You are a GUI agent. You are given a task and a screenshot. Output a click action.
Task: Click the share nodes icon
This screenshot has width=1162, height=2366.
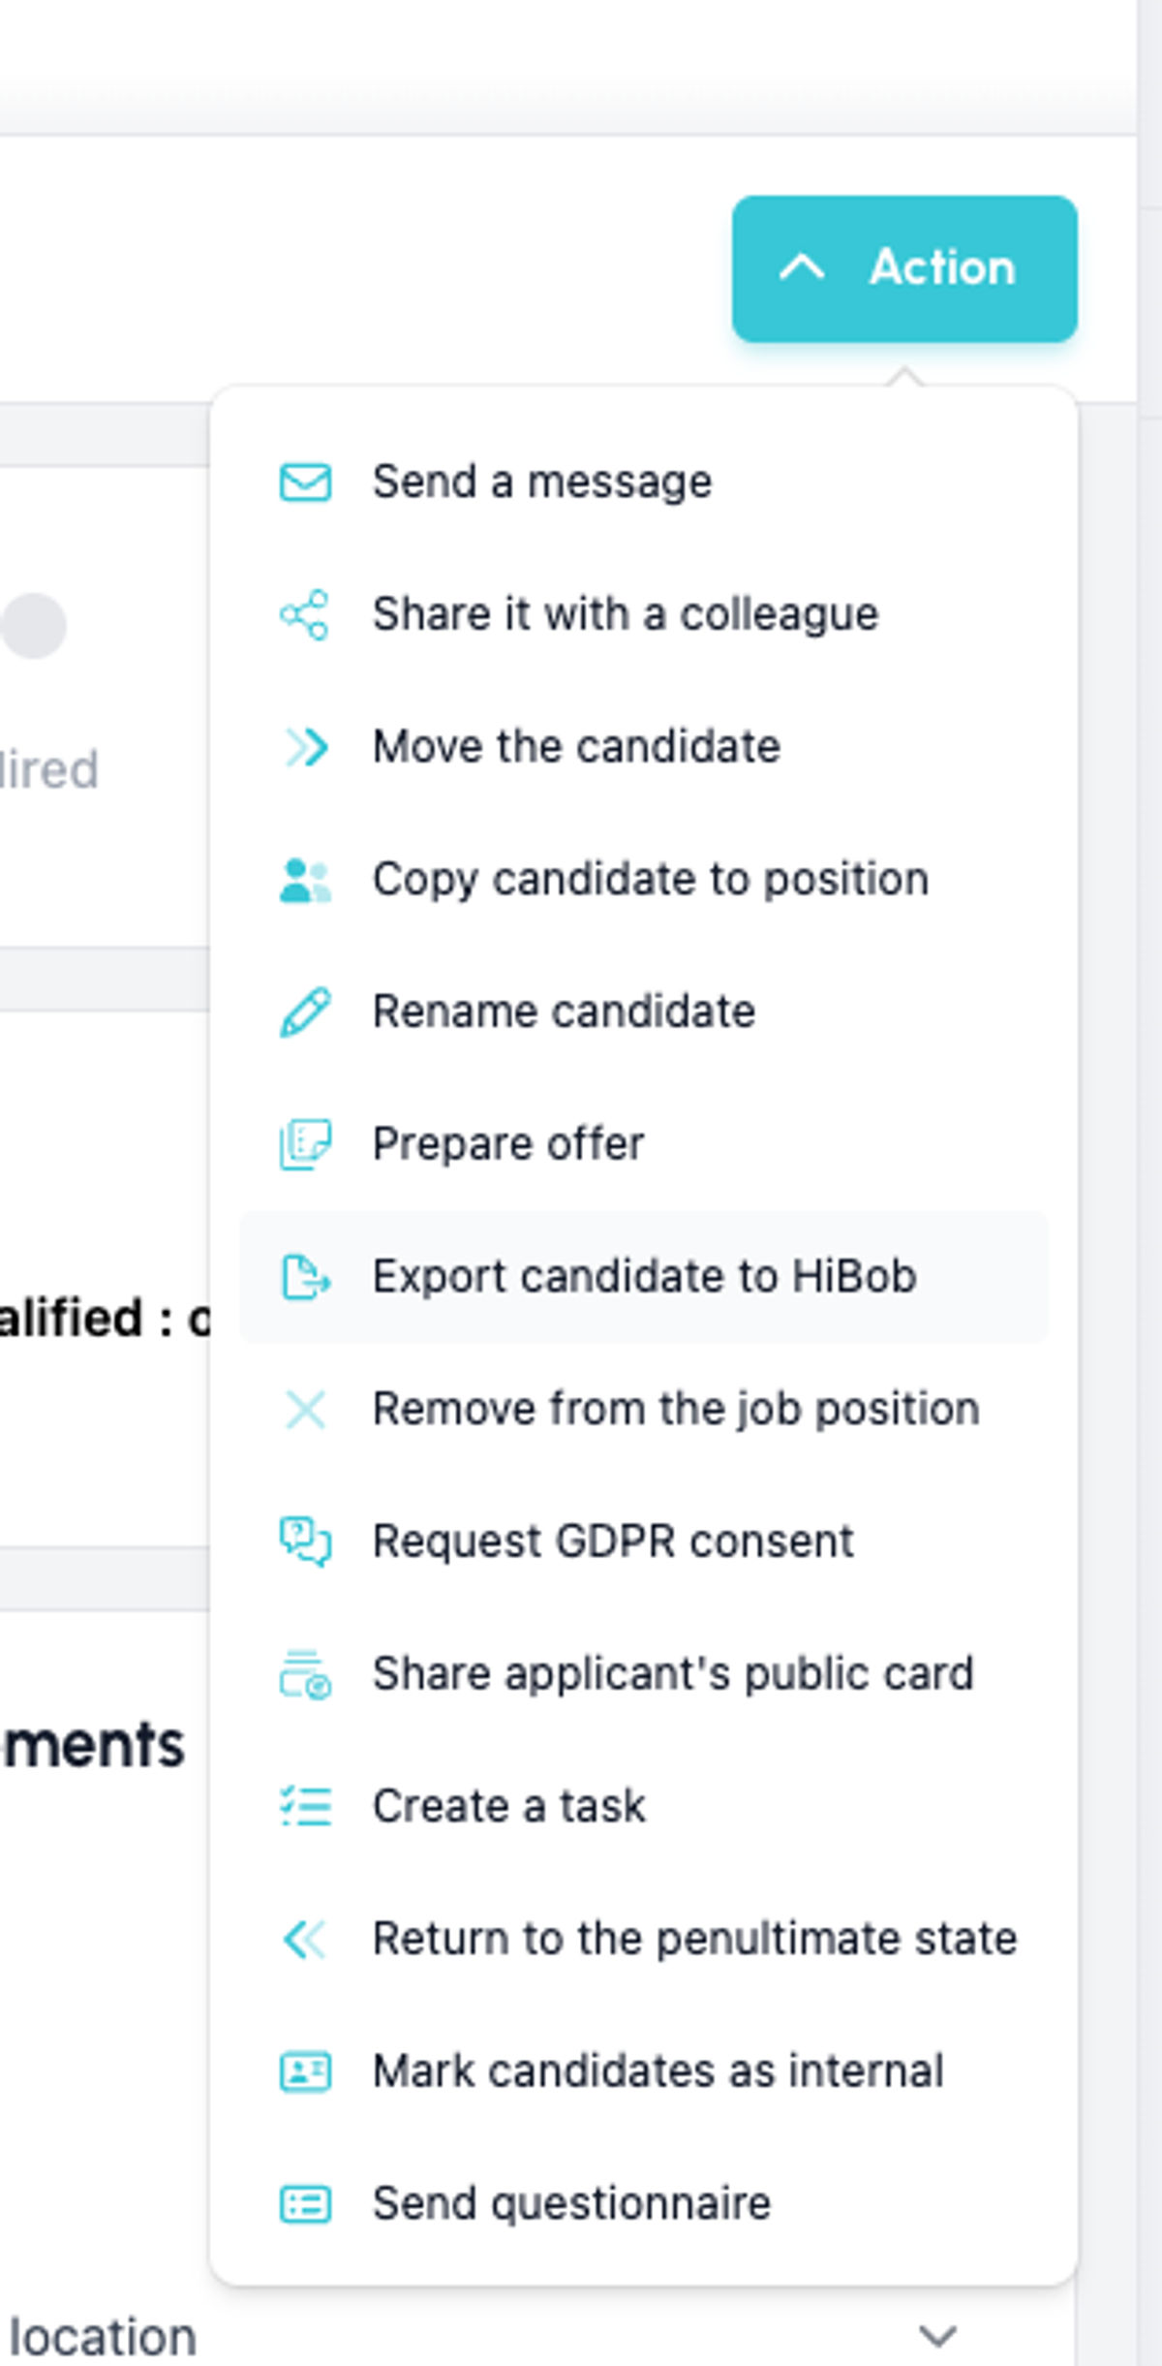[305, 614]
